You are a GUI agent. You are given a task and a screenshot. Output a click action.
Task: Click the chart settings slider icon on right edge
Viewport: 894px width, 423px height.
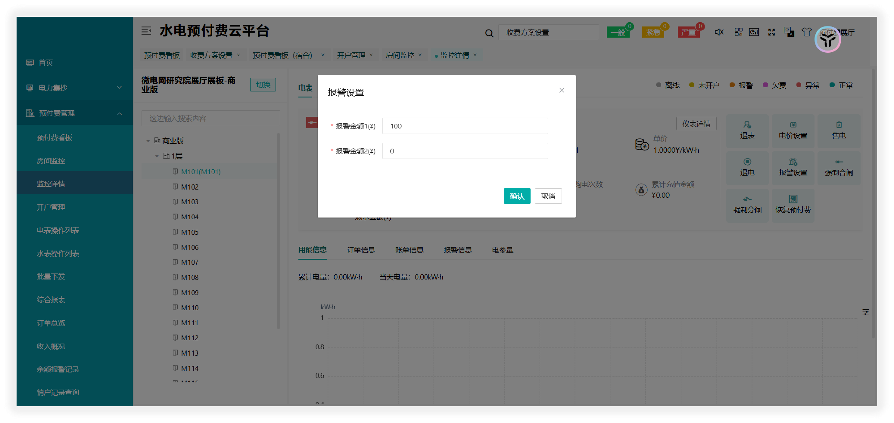click(x=865, y=311)
